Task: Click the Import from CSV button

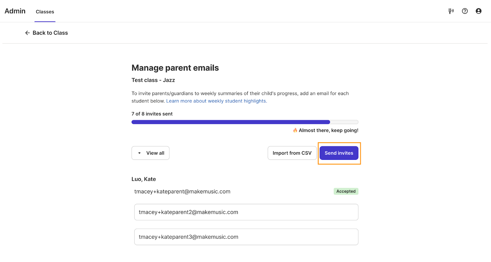Action: pyautogui.click(x=292, y=153)
